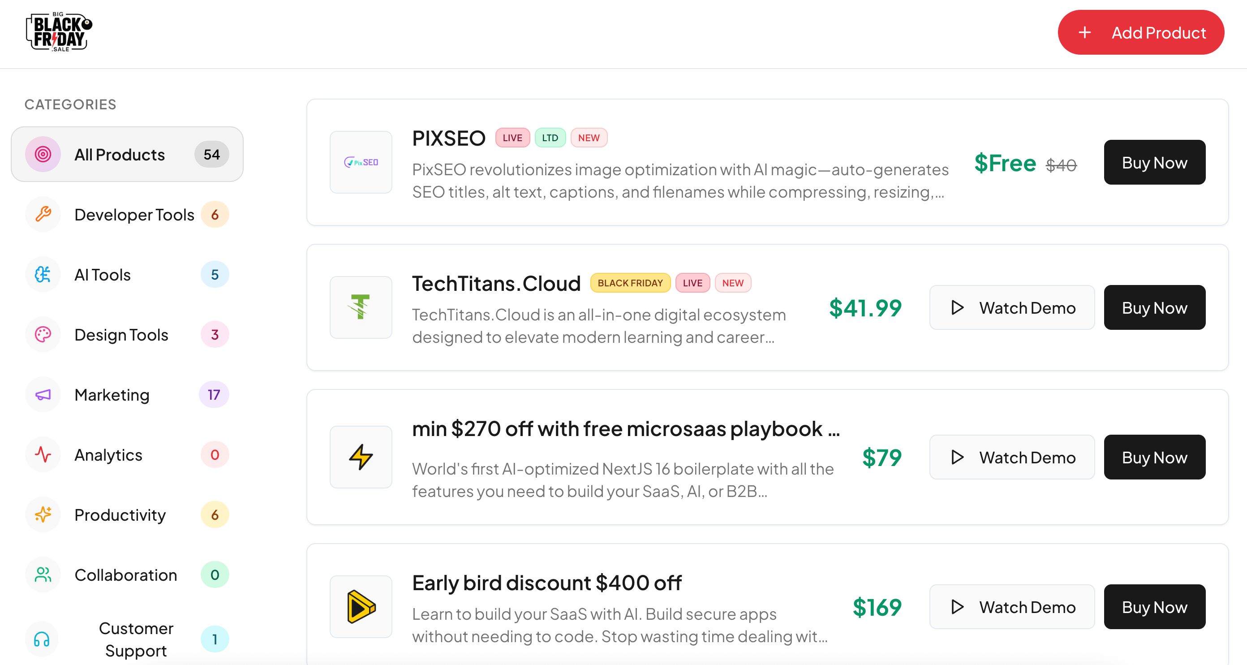Click the Analytics pulse icon

[x=43, y=455]
